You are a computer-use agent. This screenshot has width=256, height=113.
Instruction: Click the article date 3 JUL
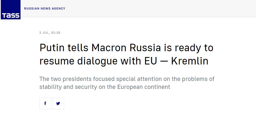[44, 33]
